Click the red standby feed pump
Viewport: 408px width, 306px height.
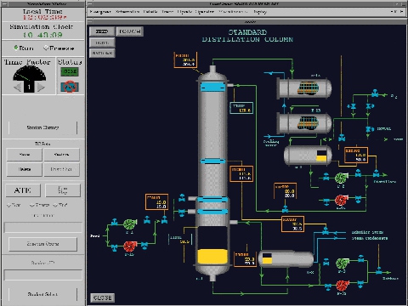click(130, 246)
